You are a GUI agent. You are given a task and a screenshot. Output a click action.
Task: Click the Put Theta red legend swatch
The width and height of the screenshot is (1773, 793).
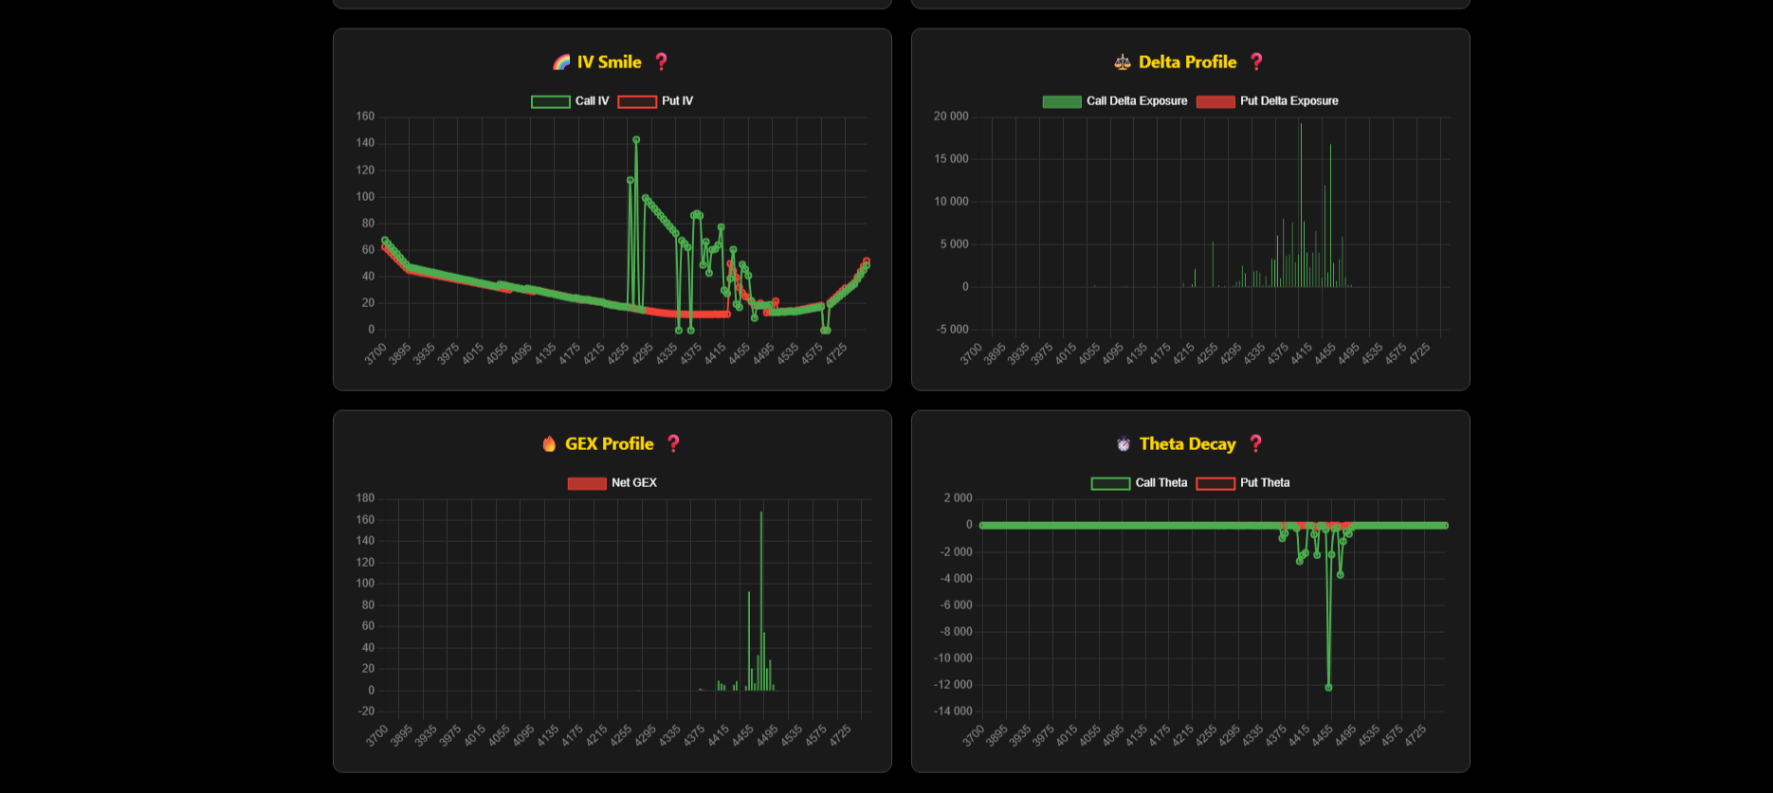pos(1216,483)
